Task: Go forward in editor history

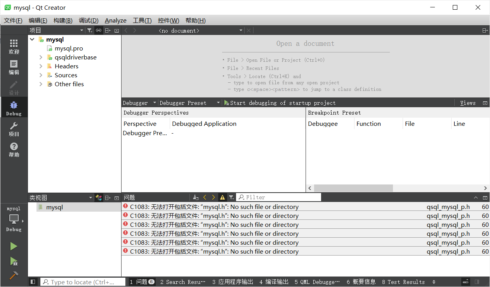Action: (x=135, y=30)
